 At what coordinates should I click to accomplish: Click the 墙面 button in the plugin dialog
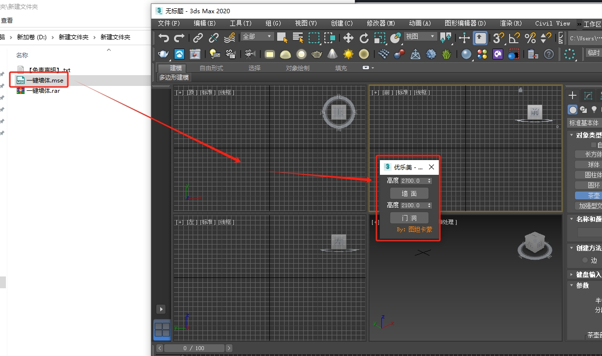tap(409, 193)
